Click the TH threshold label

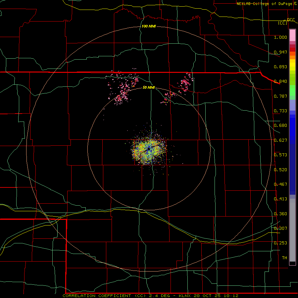(284, 258)
